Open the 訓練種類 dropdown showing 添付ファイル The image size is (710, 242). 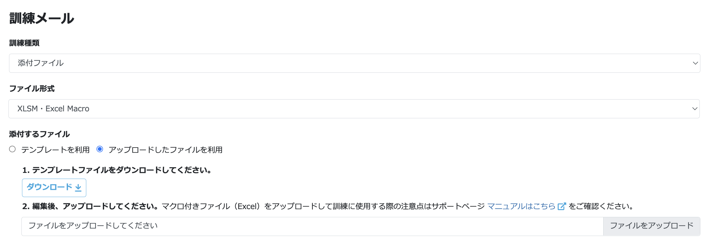pyautogui.click(x=355, y=63)
